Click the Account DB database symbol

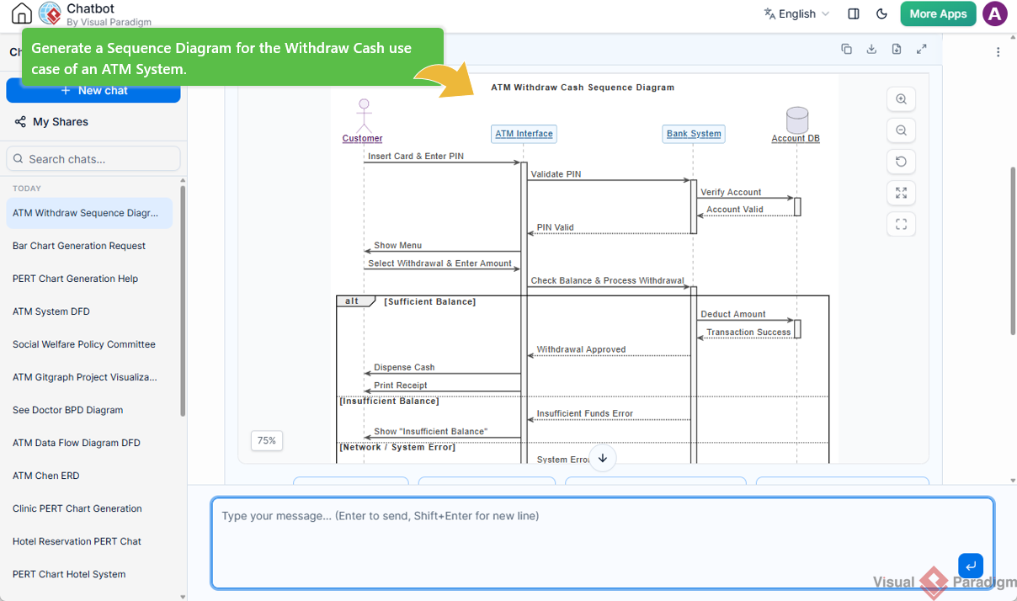tap(796, 120)
